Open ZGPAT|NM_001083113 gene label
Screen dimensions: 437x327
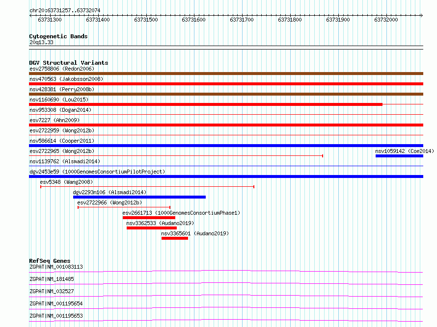coord(56,267)
